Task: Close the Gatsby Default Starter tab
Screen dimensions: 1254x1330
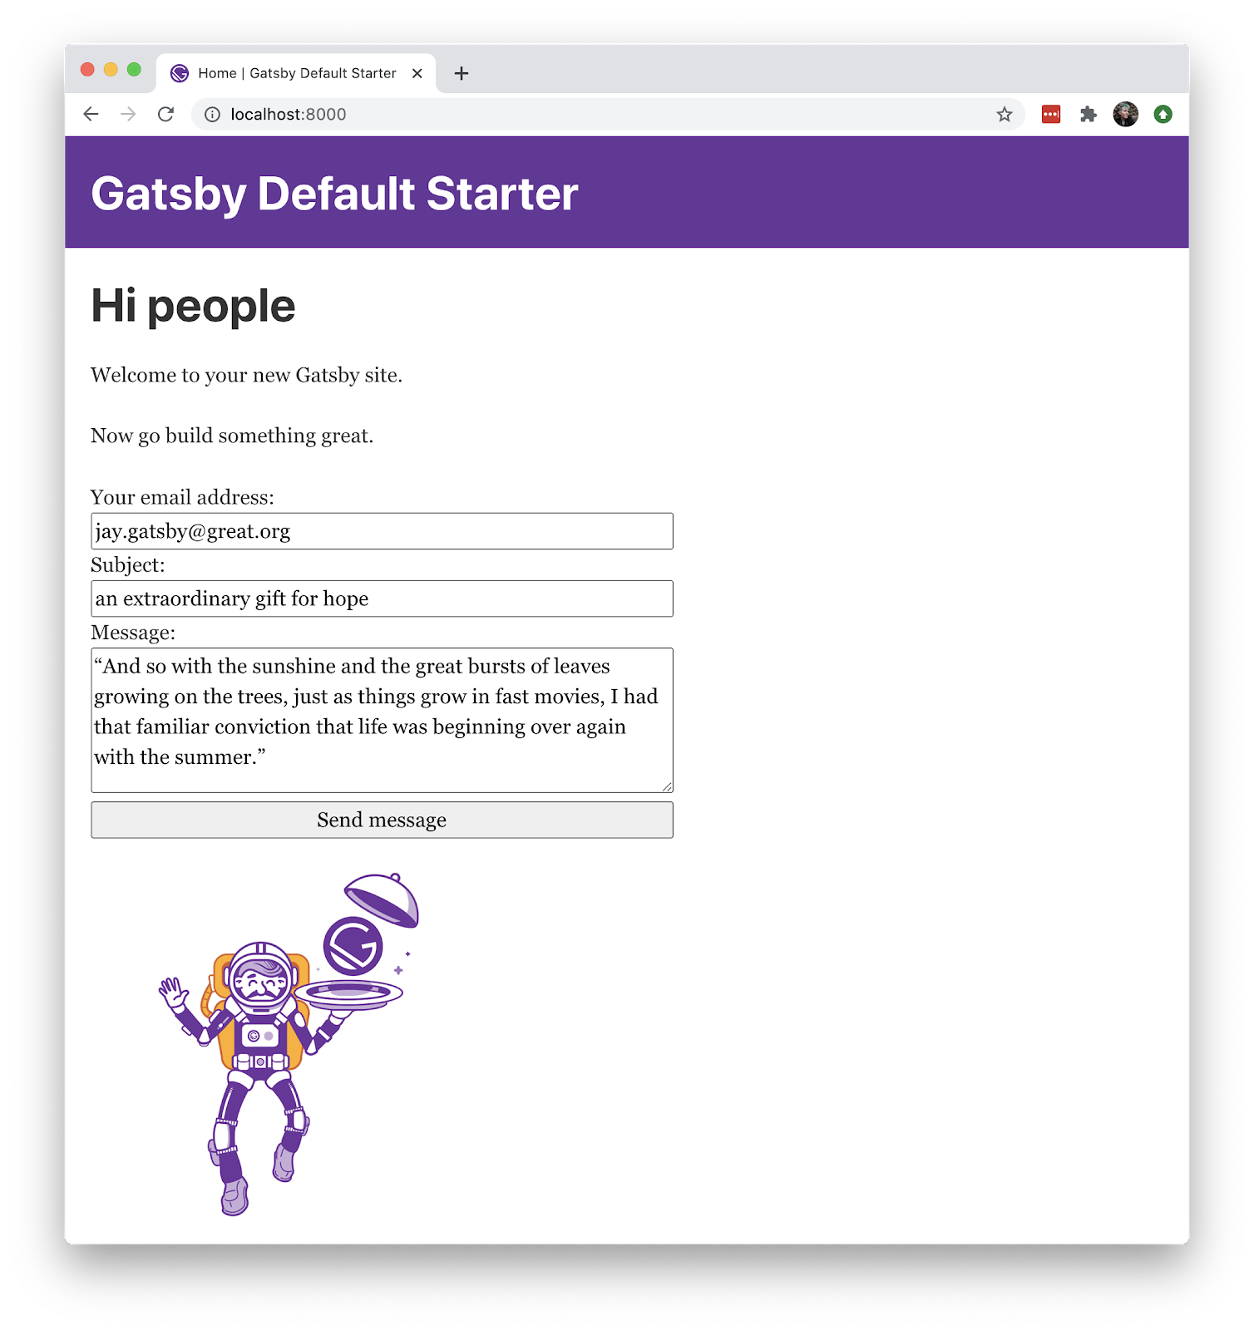Action: (417, 73)
